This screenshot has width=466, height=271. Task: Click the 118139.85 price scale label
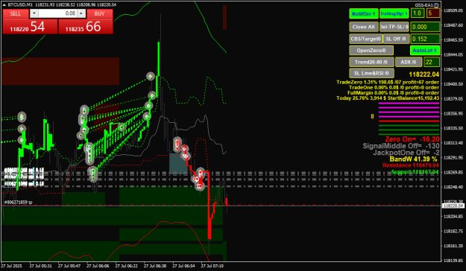453,261
